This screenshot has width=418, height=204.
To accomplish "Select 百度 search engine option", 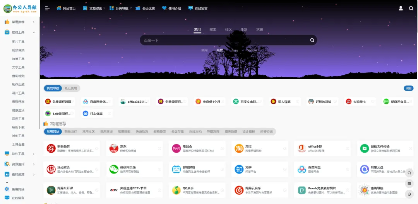I will 220,50.
